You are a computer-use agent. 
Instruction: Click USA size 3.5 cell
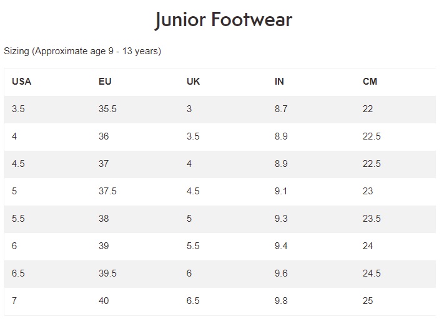[x=18, y=109]
